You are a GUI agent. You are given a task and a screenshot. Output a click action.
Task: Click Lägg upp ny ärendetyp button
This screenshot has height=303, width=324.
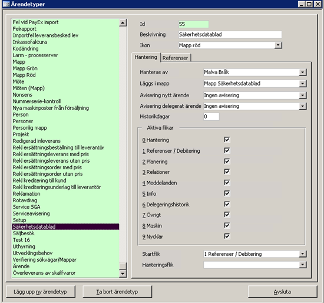41,292
